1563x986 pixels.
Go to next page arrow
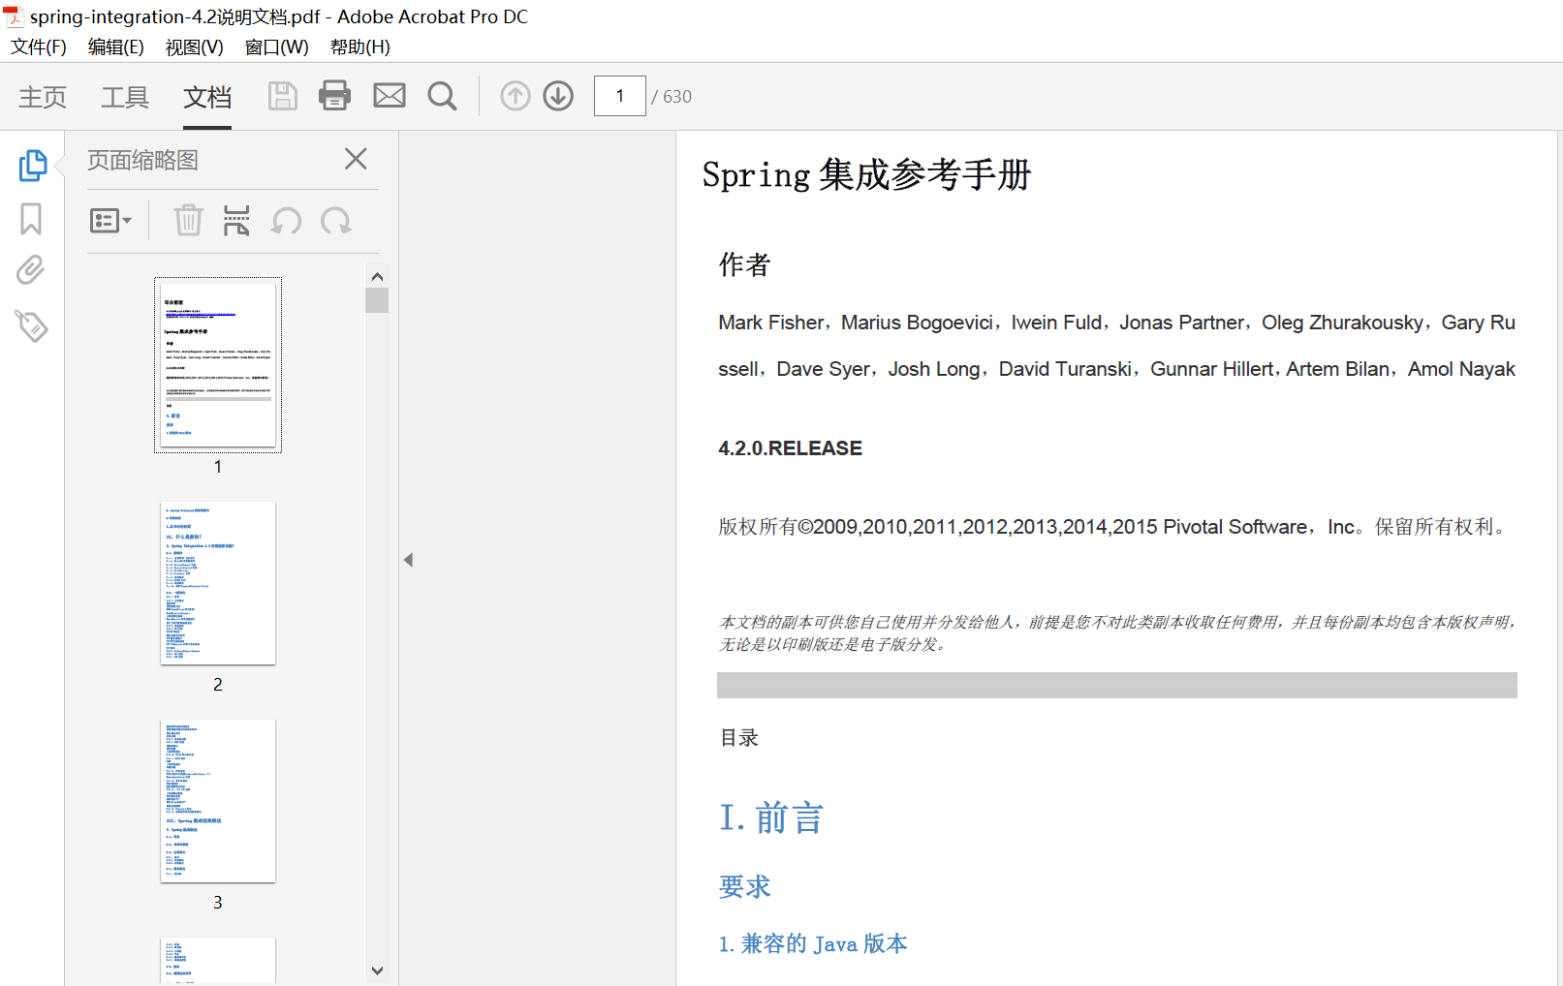click(558, 96)
